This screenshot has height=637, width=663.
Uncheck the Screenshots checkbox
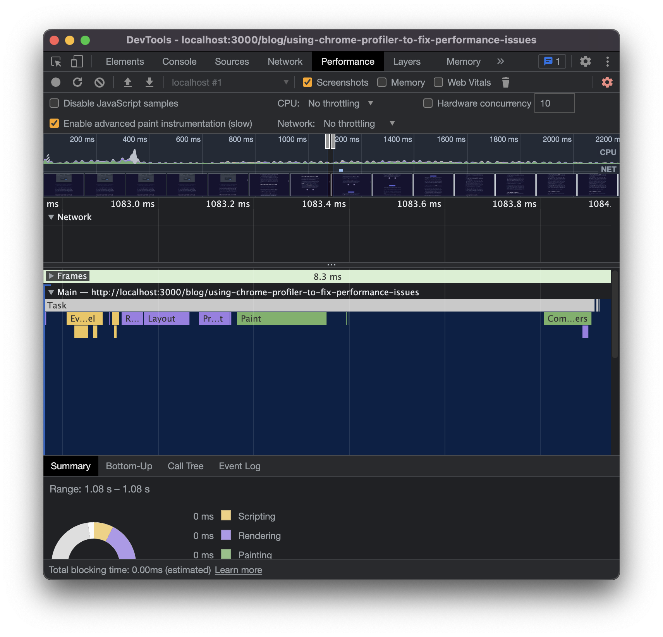click(x=307, y=83)
